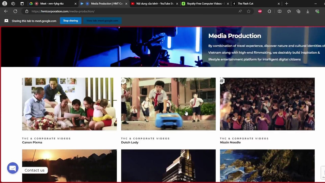Viewport: 325px width, 183px height.
Task: Open the Favorites list icon
Action: tap(289, 11)
